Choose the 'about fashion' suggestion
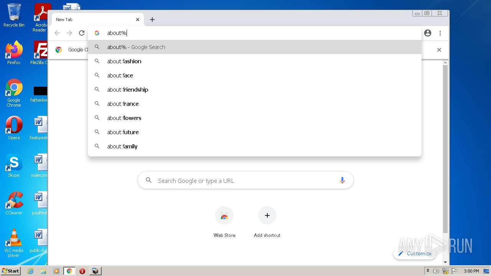 click(255, 61)
